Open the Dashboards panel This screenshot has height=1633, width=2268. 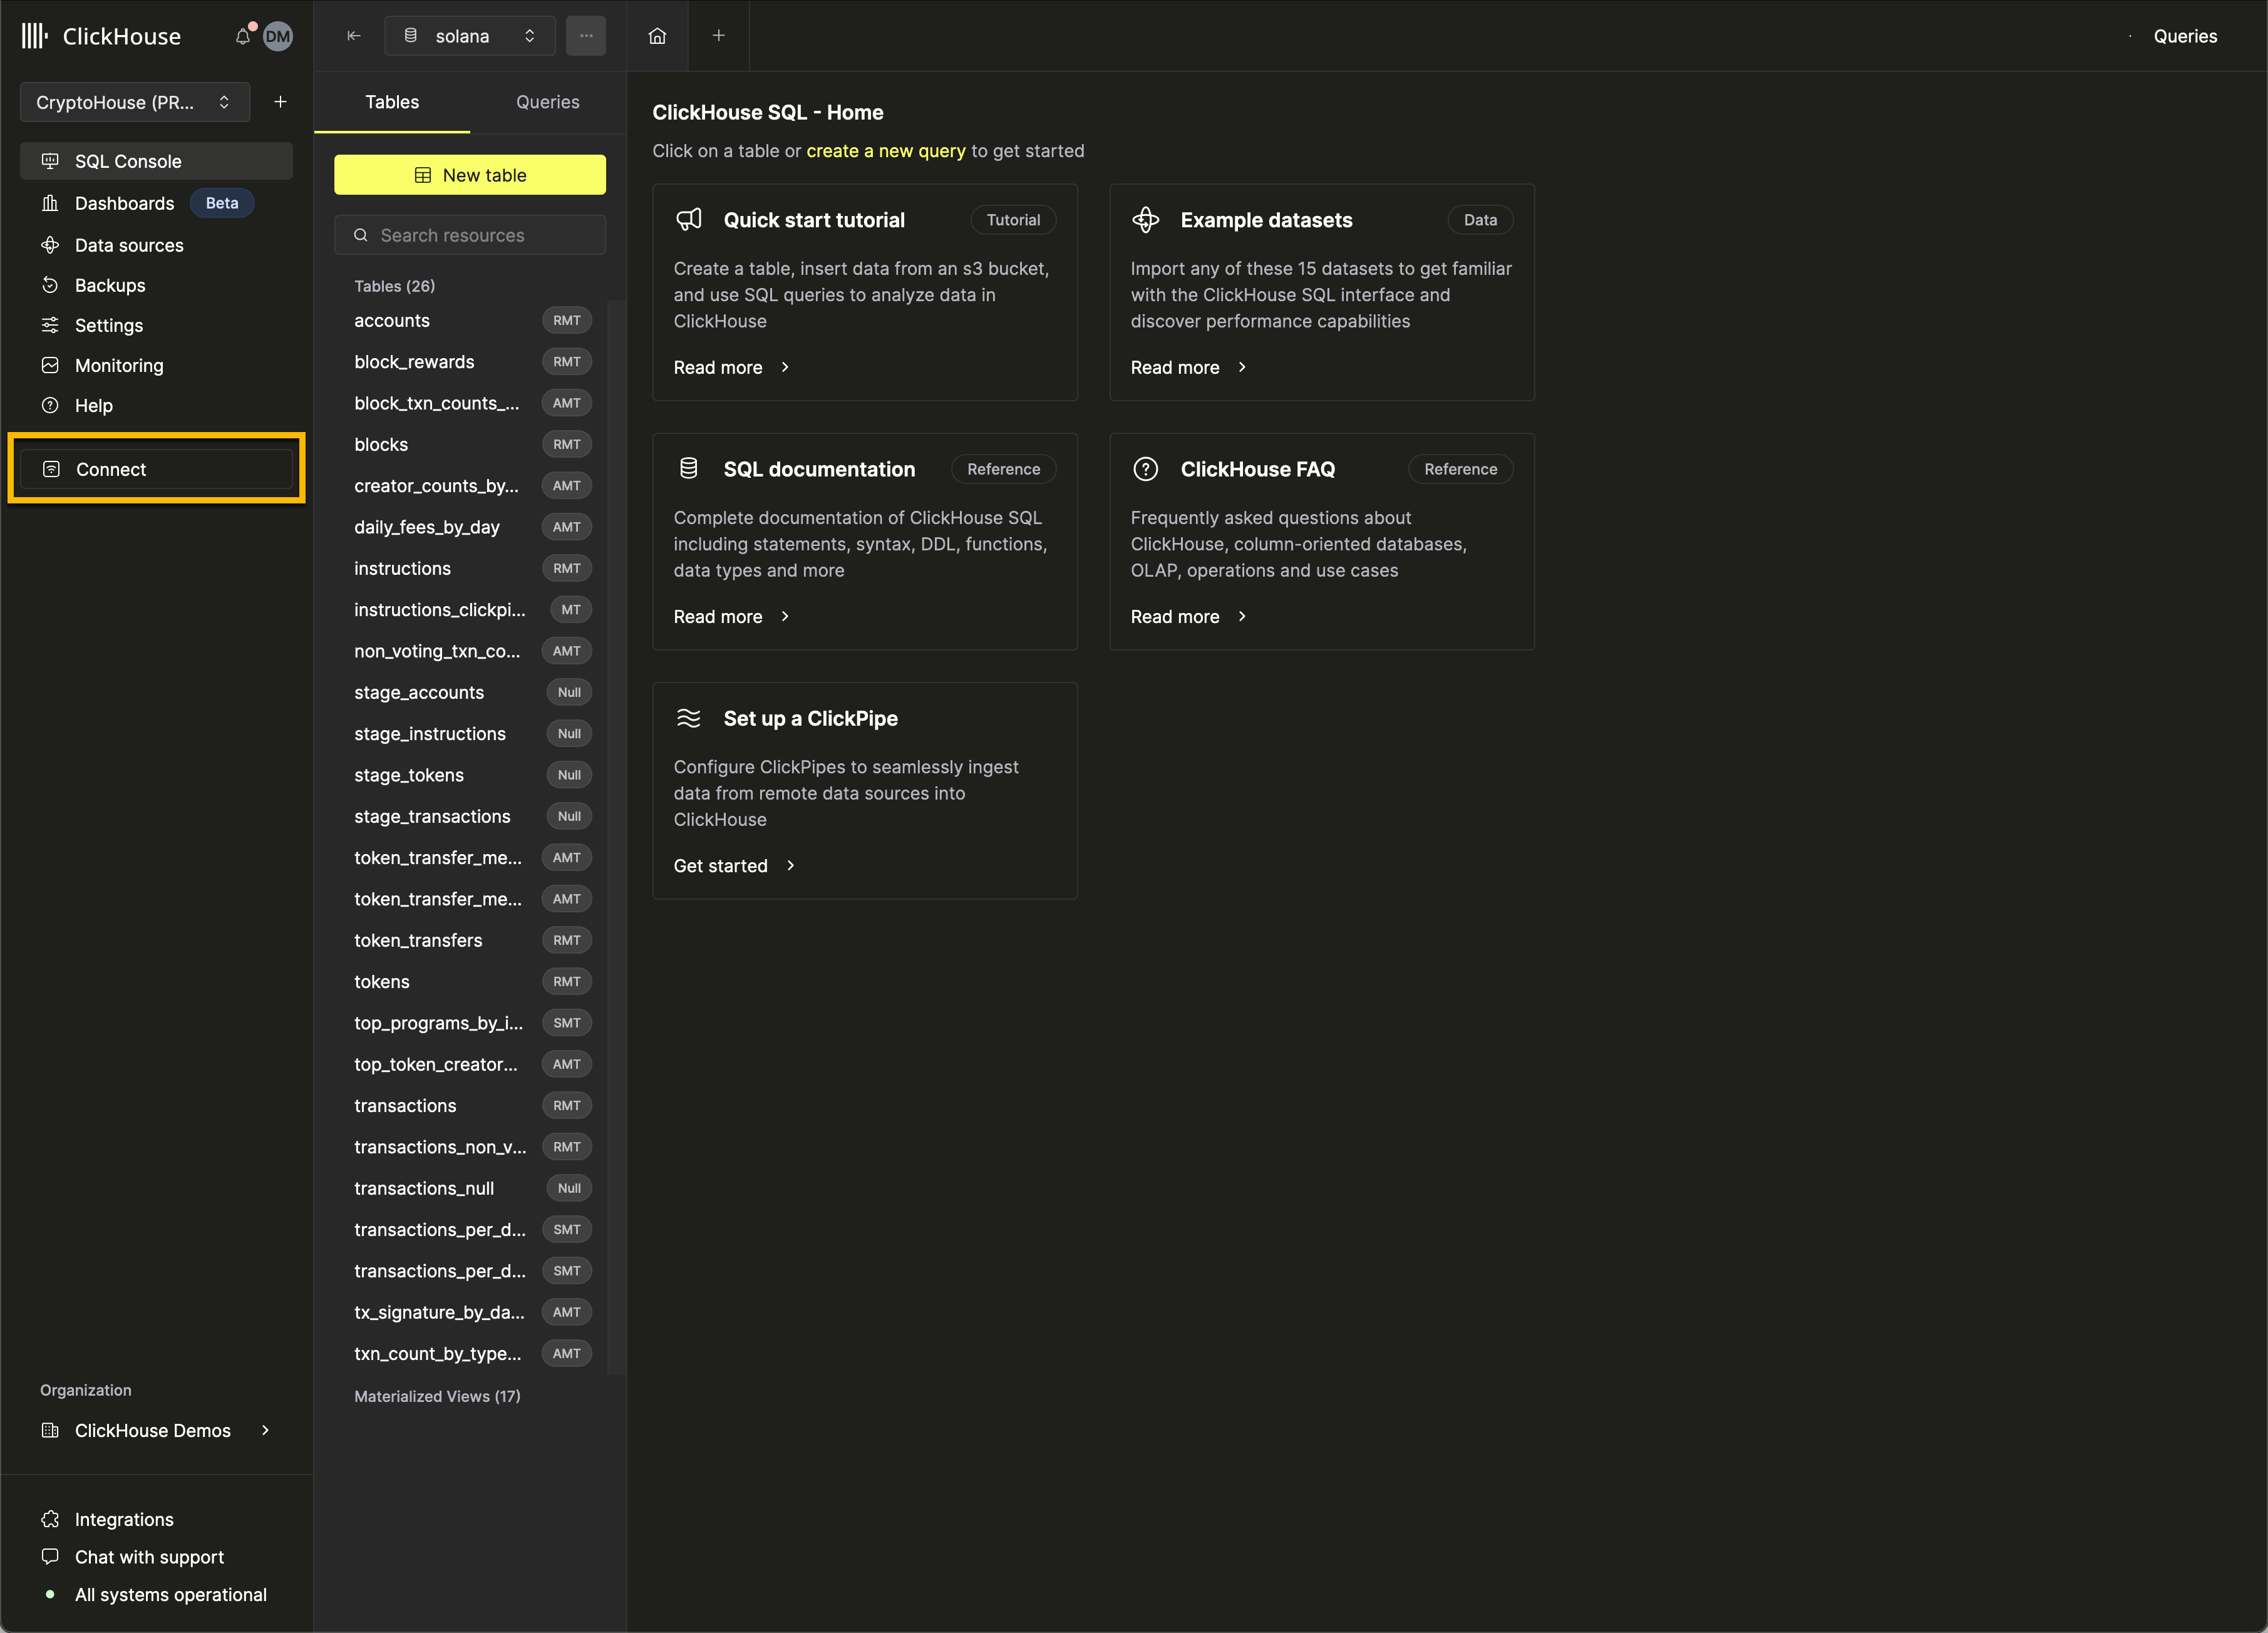click(x=123, y=203)
